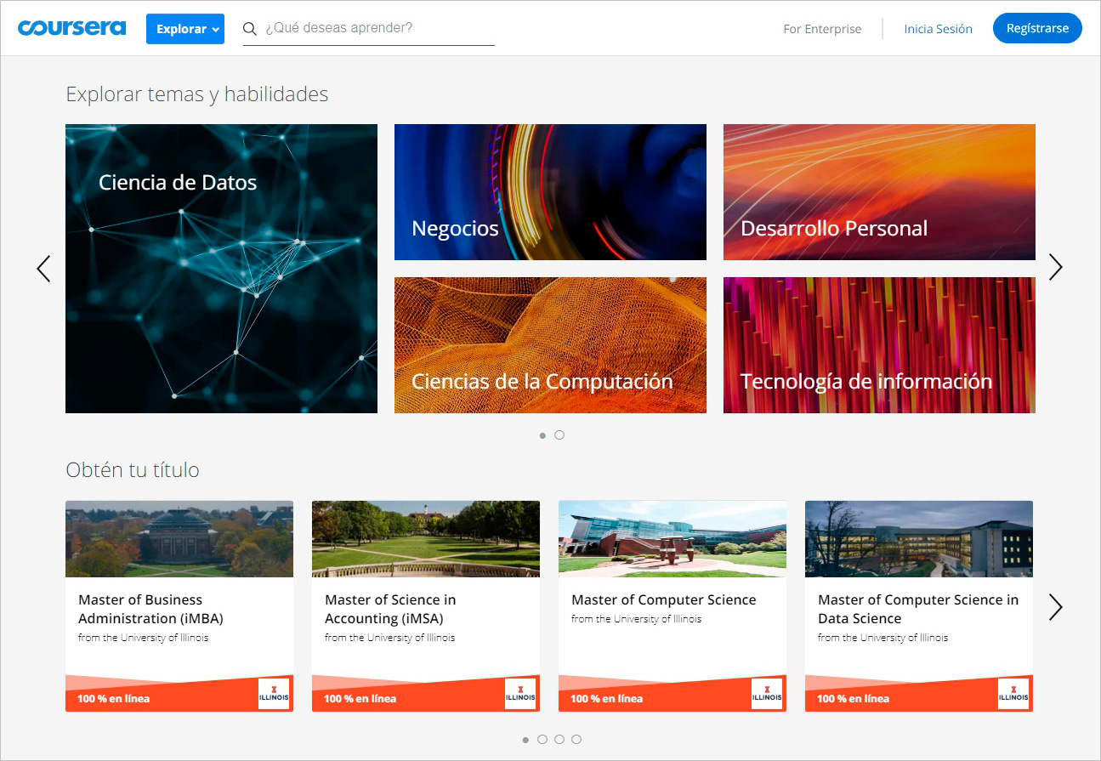Click '100 % en línea' on iMBA card
Screen dimensions: 1101x761
click(x=114, y=699)
